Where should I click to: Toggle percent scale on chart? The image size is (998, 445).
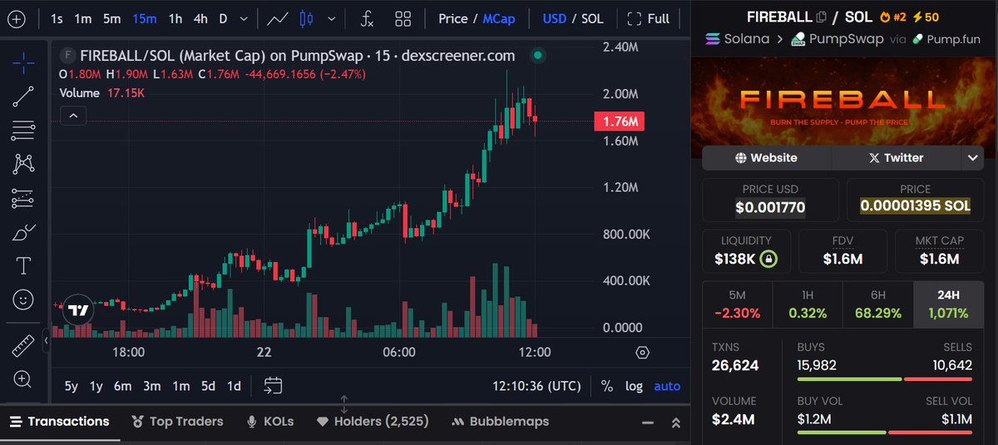607,386
